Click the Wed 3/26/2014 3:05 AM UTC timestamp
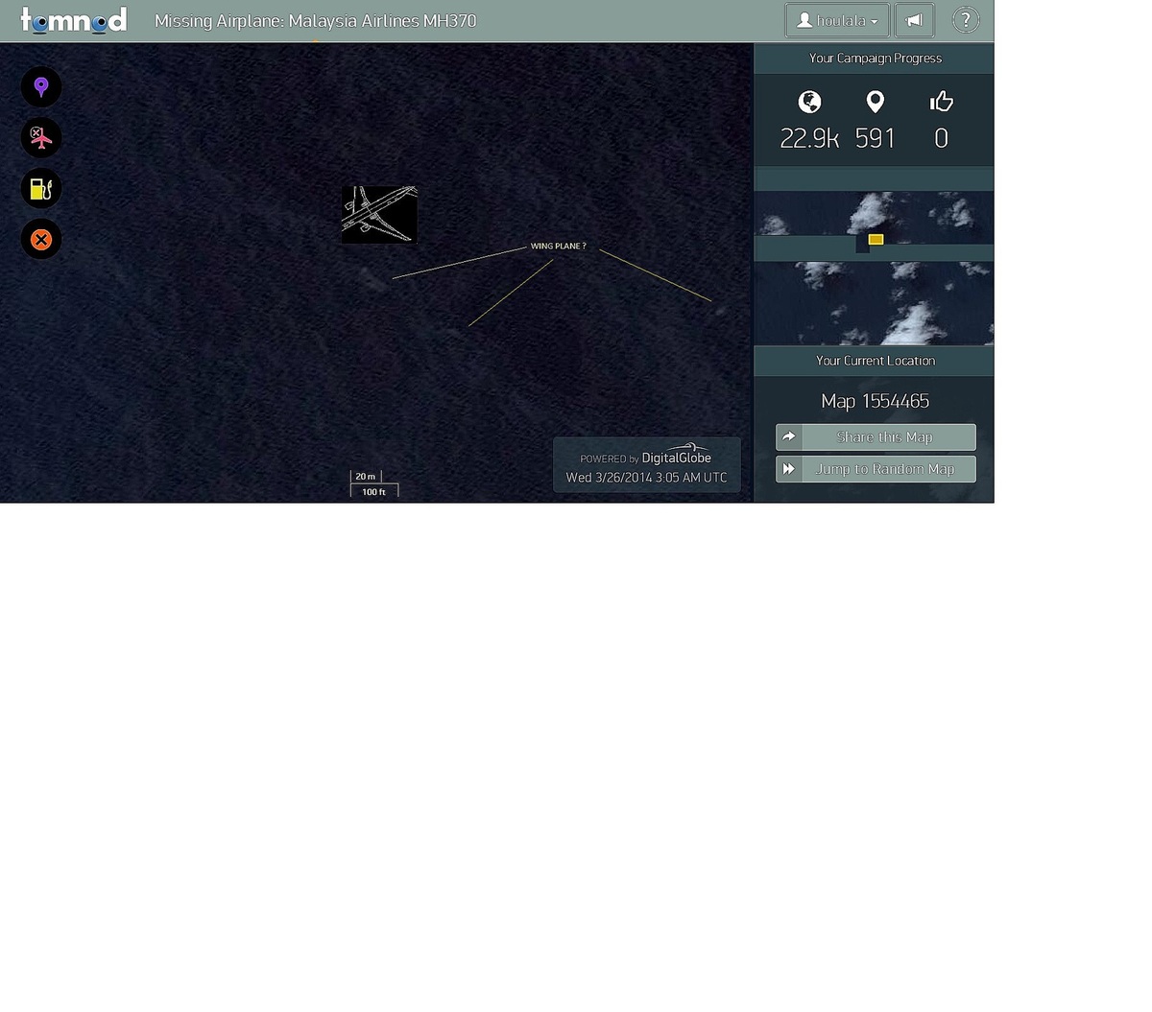 [x=646, y=478]
